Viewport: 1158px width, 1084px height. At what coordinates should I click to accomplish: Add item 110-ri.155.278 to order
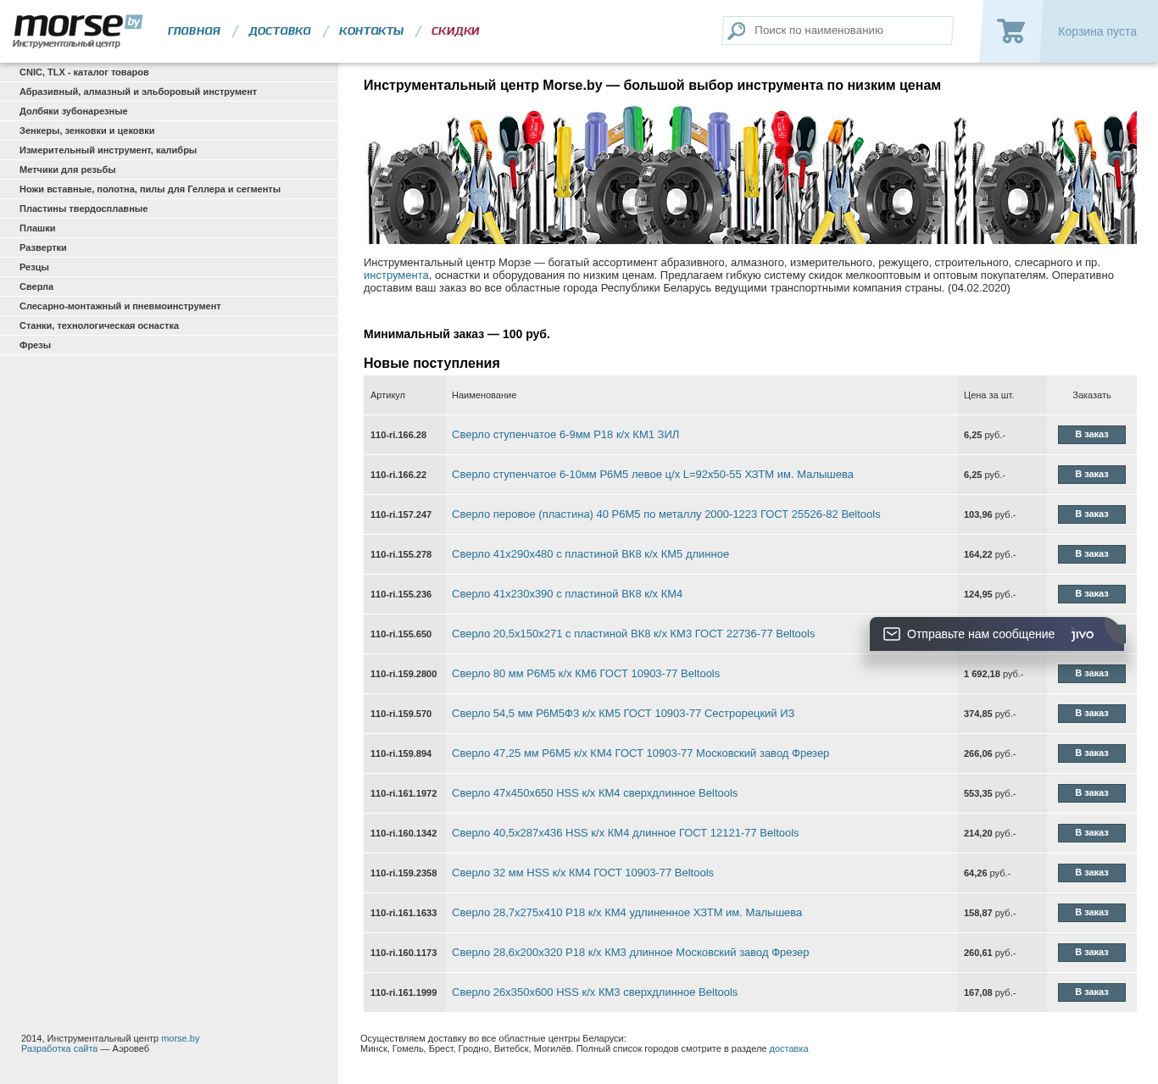1092,554
